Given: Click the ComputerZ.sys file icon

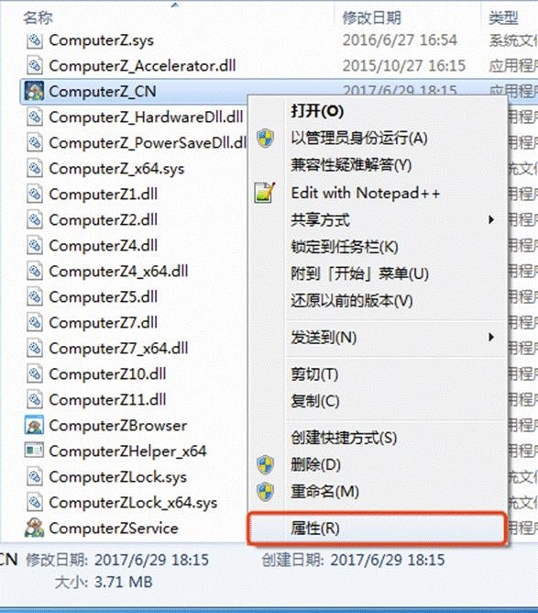Looking at the screenshot, I should point(35,40).
